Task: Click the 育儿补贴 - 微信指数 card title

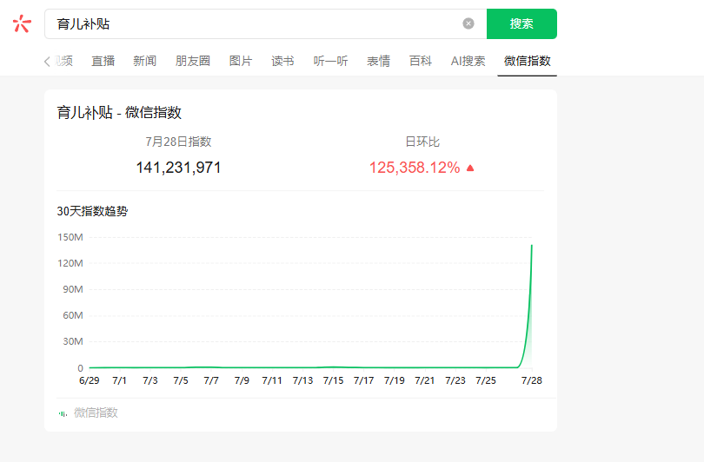Action: [x=119, y=113]
